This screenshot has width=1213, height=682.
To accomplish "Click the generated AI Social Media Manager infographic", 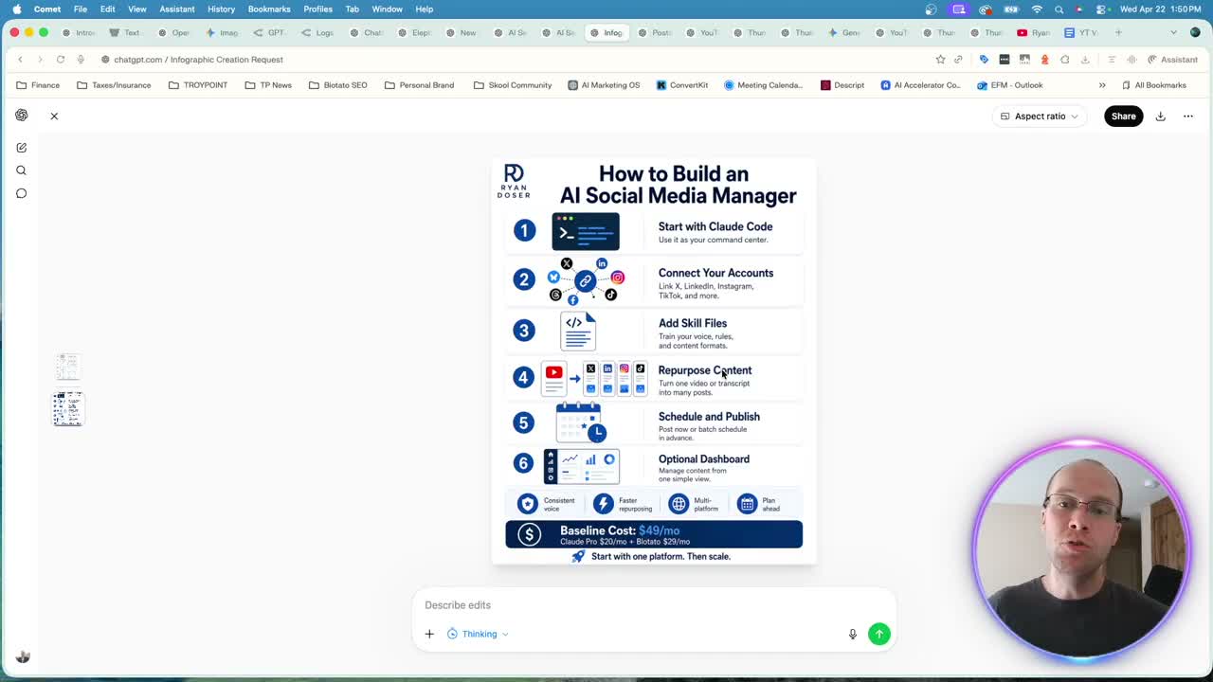I will click(654, 362).
